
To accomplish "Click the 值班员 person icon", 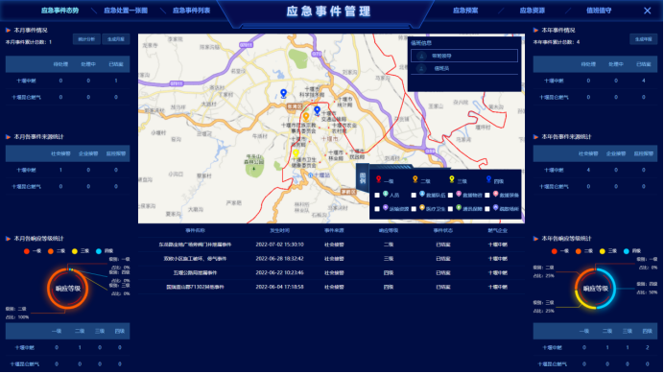I will point(421,68).
